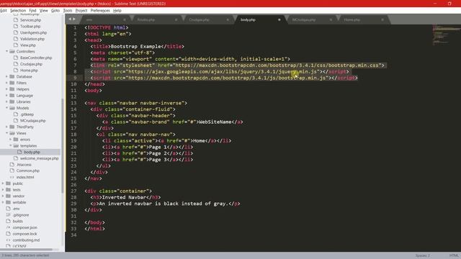Open Toolbar.php in sidebar
This screenshot has height=259, width=461.
click(30, 26)
